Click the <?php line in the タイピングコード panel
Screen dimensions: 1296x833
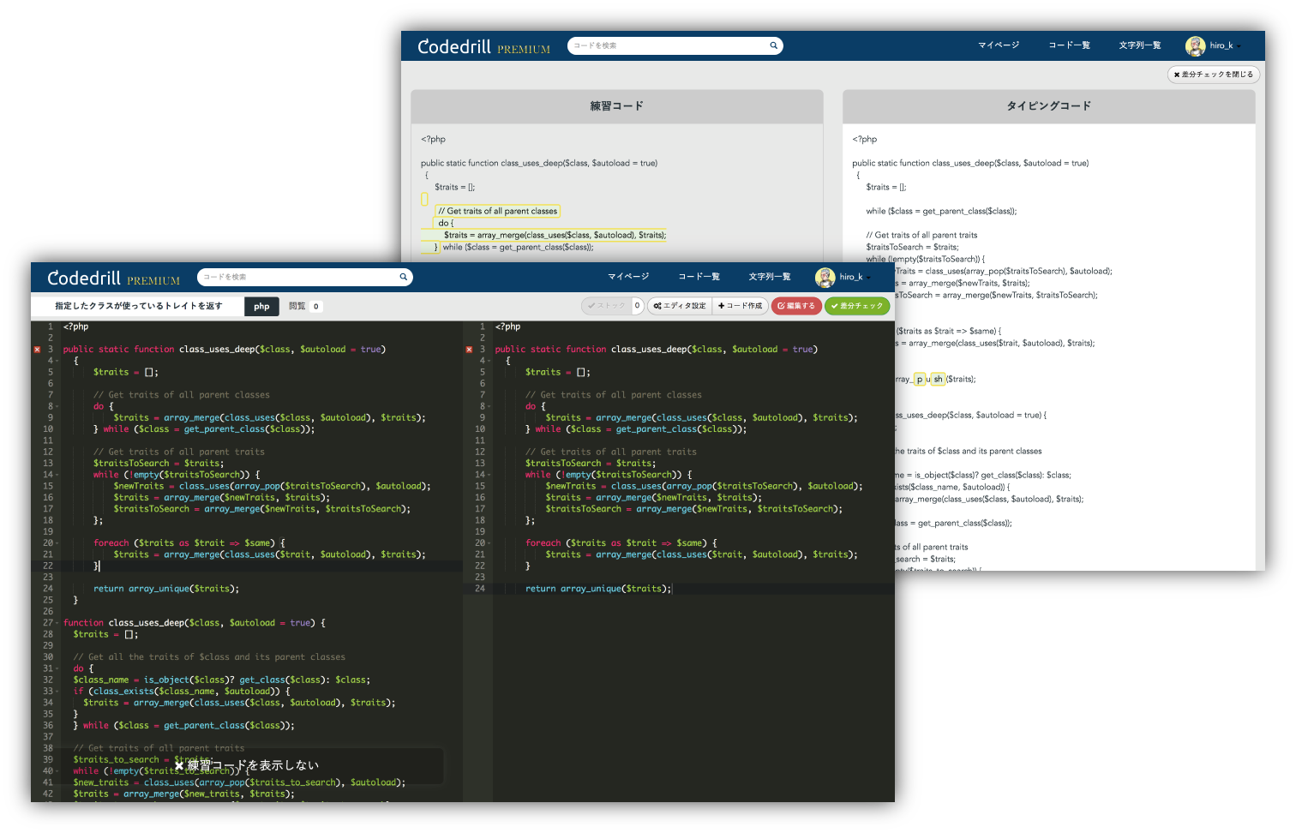(x=864, y=139)
